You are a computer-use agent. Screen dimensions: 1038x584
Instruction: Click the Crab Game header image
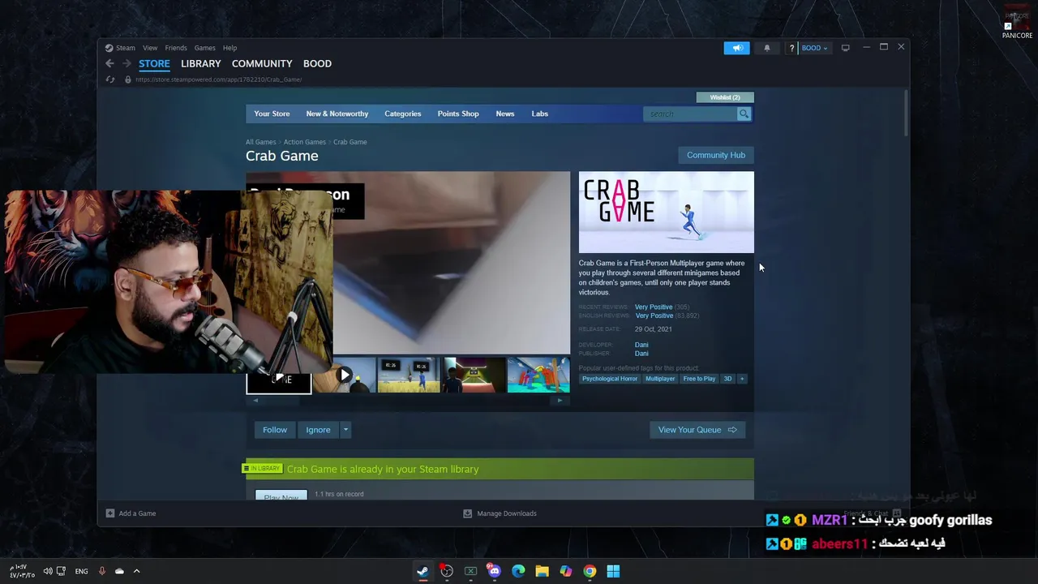click(667, 213)
